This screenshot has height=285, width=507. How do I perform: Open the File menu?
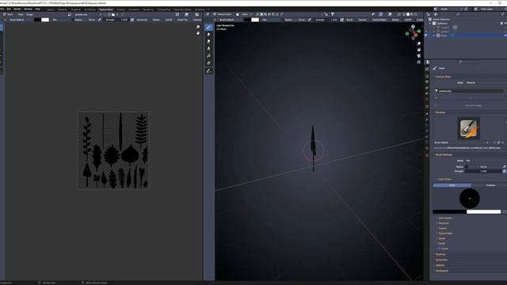[2, 9]
